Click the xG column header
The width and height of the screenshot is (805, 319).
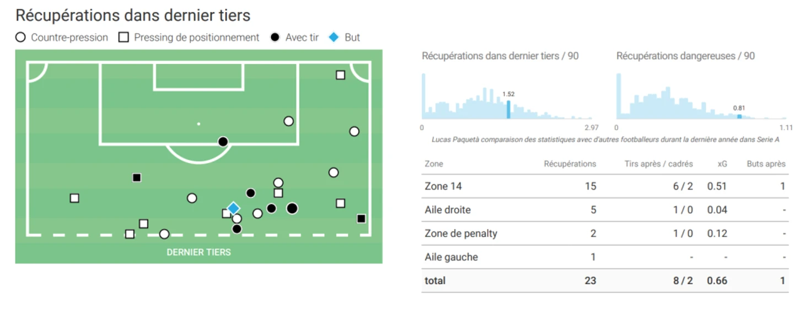723,164
